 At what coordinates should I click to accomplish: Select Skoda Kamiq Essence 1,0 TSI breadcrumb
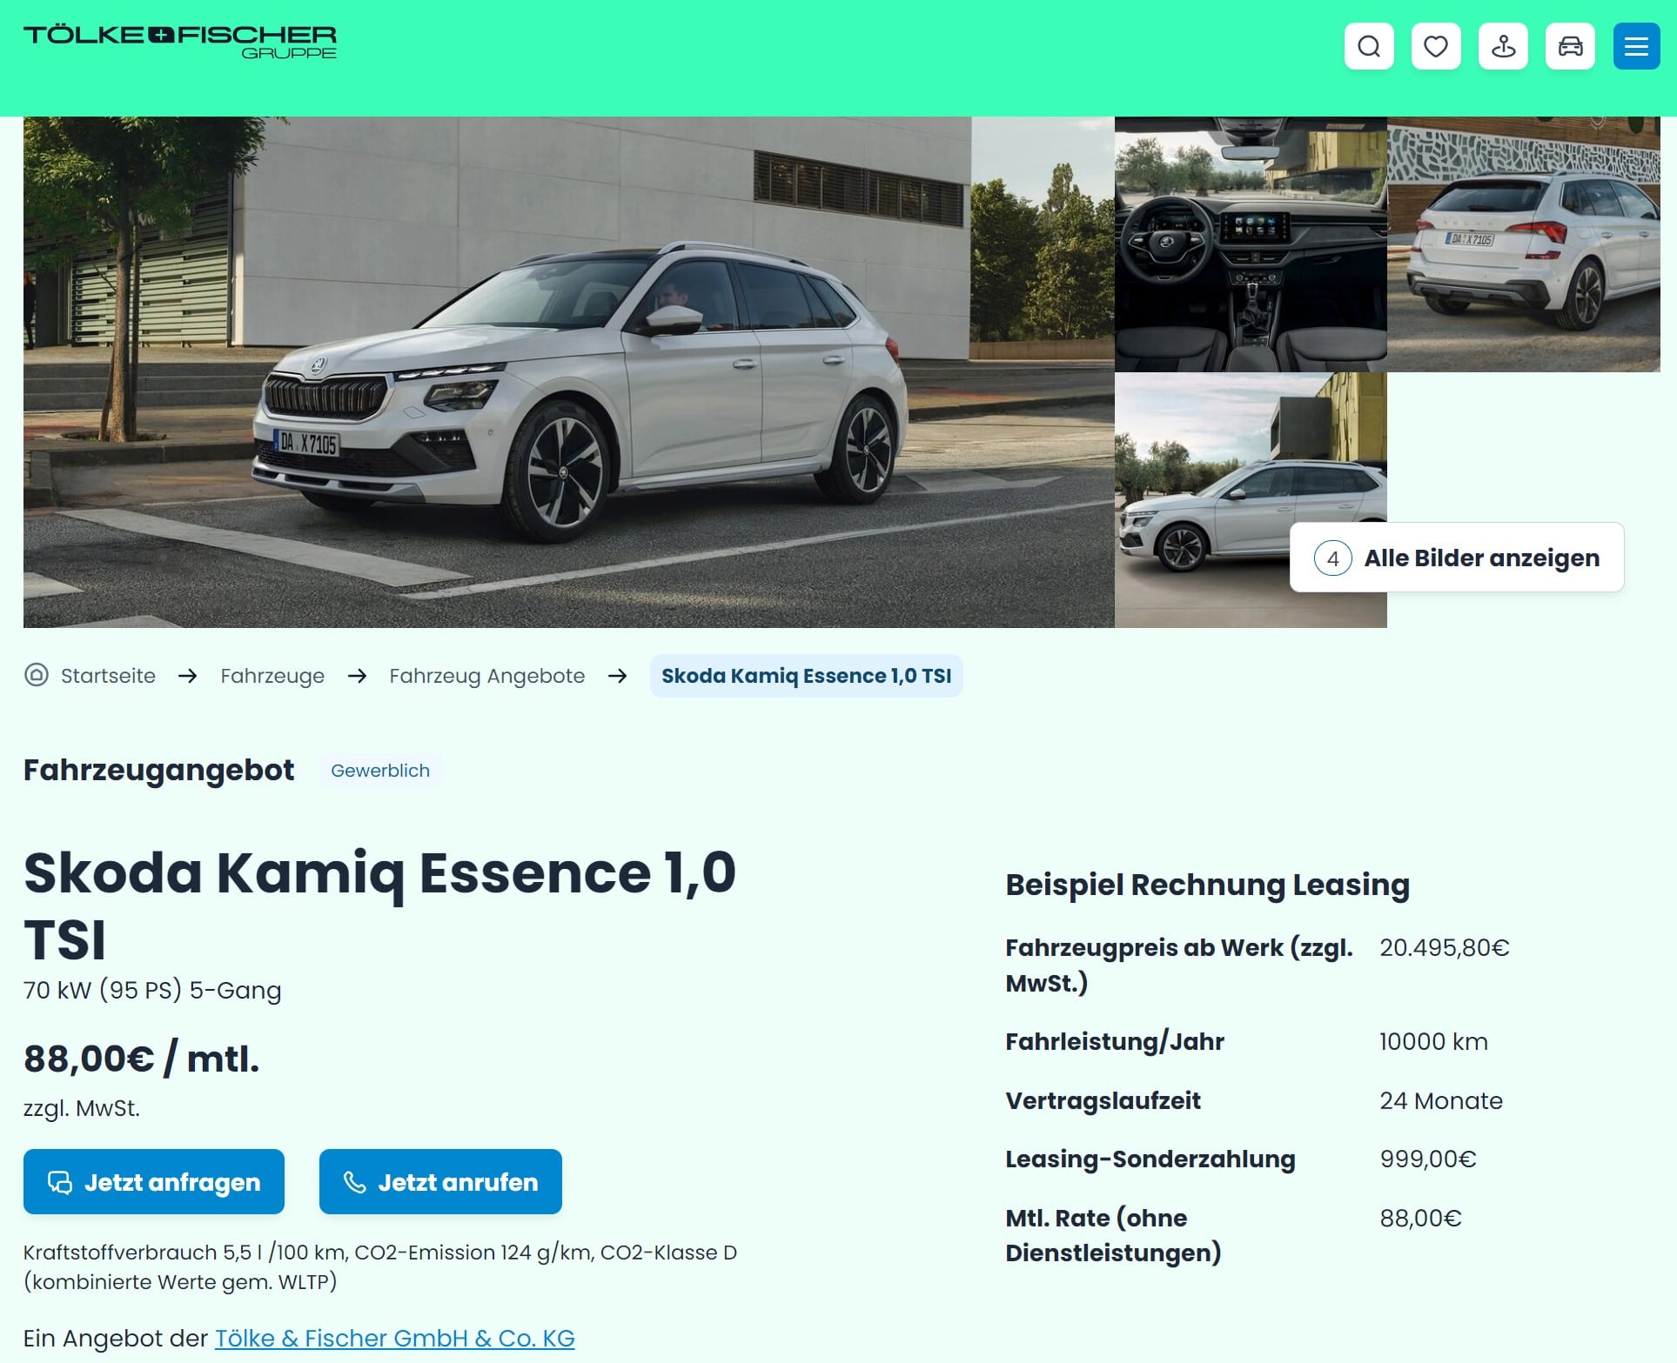(806, 676)
